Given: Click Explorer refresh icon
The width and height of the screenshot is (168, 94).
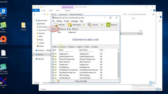Looking at the screenshot, I should pyautogui.click(x=126, y=14).
